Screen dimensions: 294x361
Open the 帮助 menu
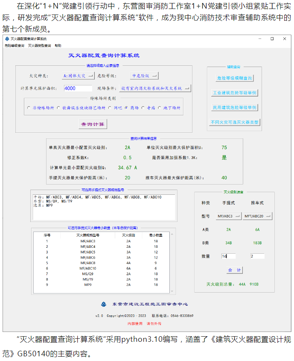pos(58,46)
